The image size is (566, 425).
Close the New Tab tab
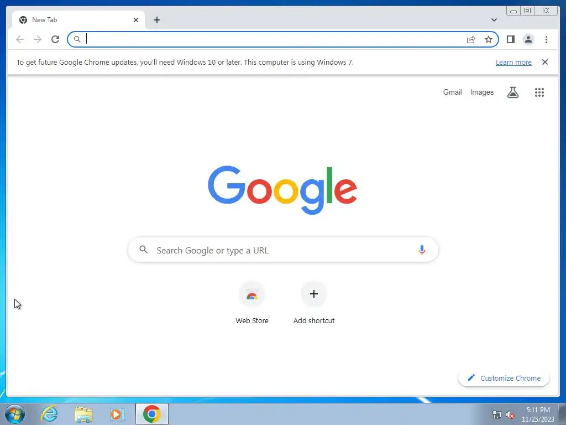tap(136, 20)
